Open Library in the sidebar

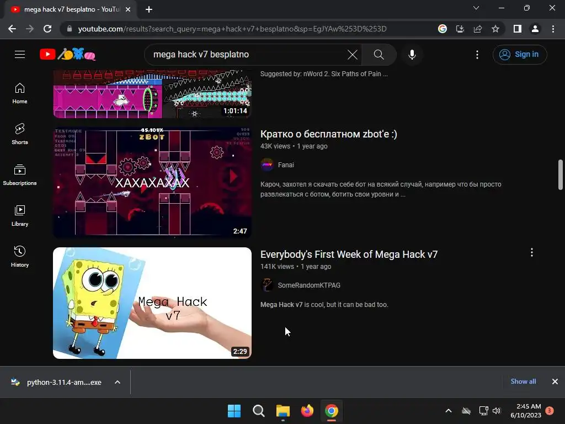20,216
